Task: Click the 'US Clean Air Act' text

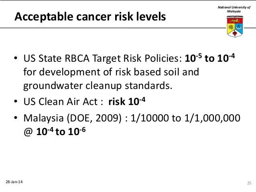Action: [61, 102]
